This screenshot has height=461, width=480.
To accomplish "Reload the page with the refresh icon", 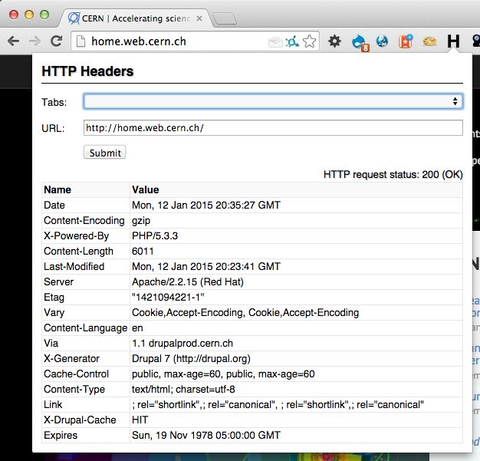I will (x=56, y=41).
